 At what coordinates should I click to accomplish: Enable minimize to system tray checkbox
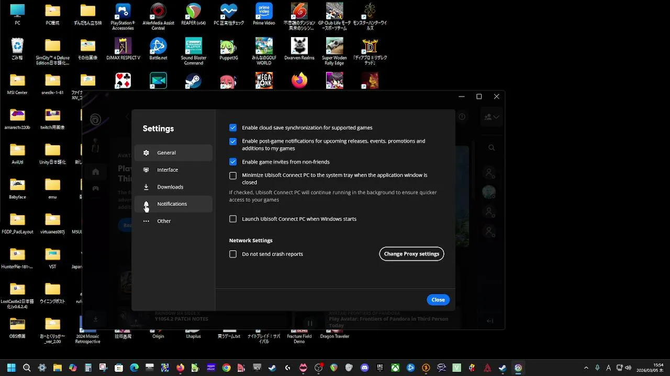point(233,175)
